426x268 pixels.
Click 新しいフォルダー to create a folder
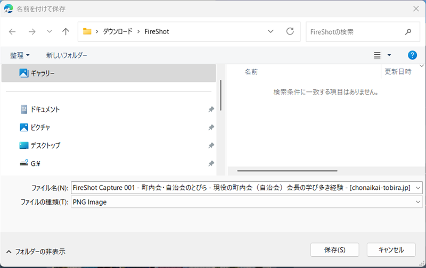pyautogui.click(x=67, y=55)
